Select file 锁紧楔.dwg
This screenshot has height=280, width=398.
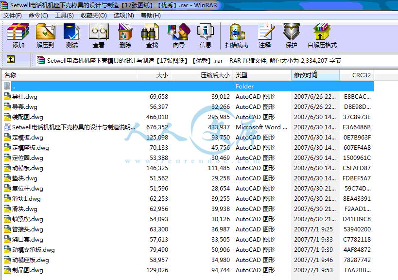tap(28, 219)
